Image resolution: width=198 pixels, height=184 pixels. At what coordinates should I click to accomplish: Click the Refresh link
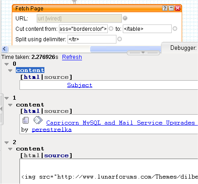coord(72,57)
